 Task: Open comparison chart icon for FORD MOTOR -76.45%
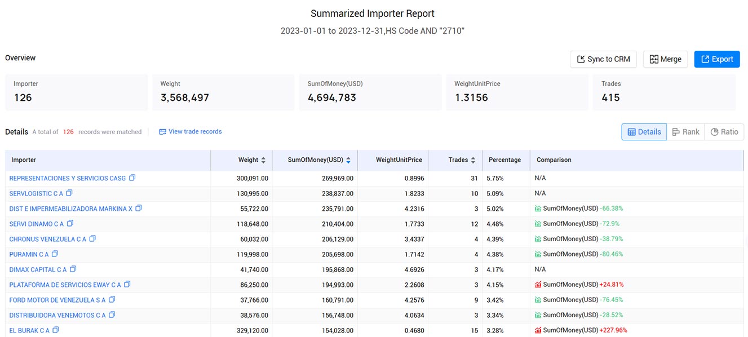click(x=538, y=300)
